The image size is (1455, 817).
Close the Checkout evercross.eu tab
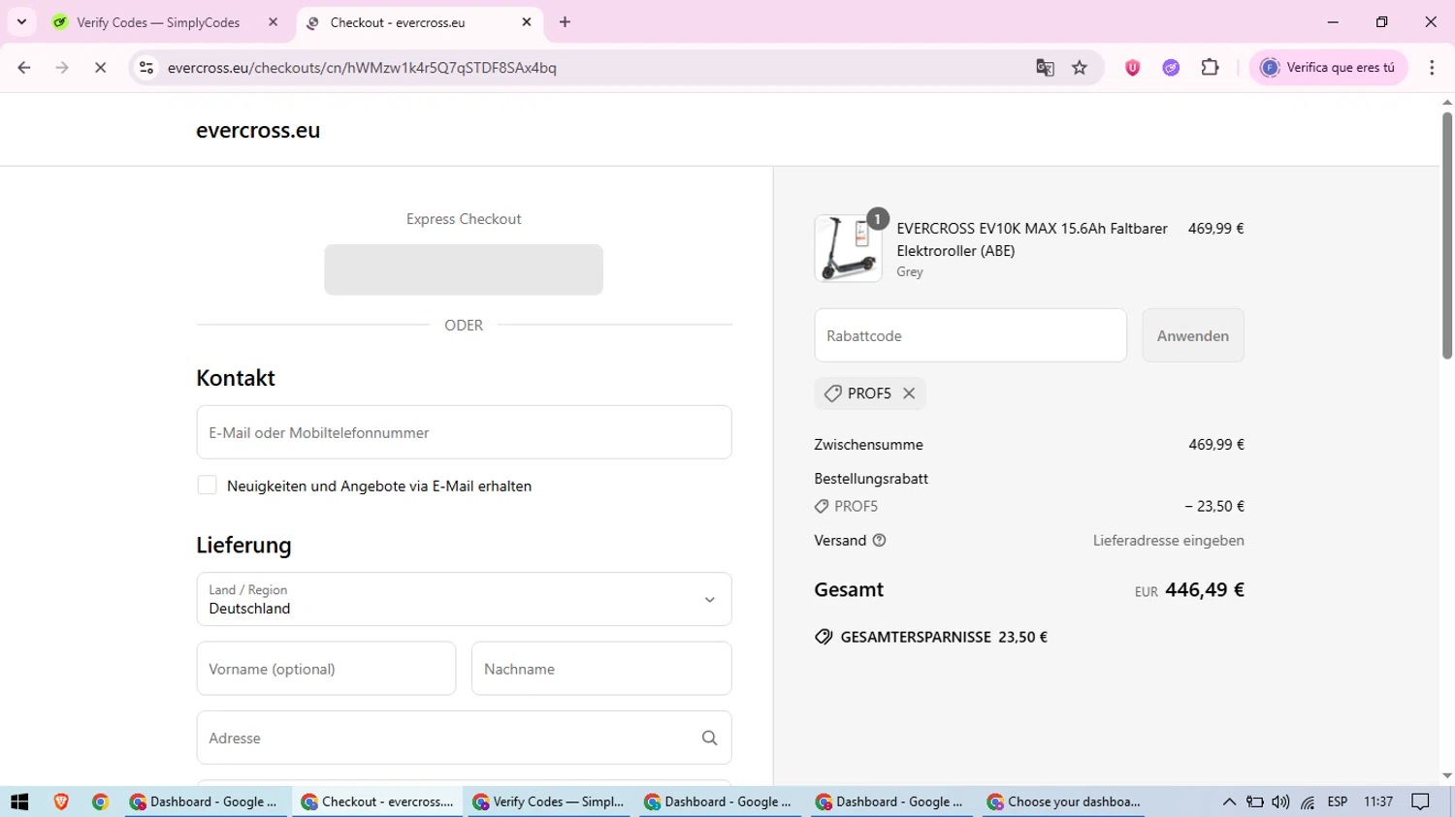pos(527,22)
